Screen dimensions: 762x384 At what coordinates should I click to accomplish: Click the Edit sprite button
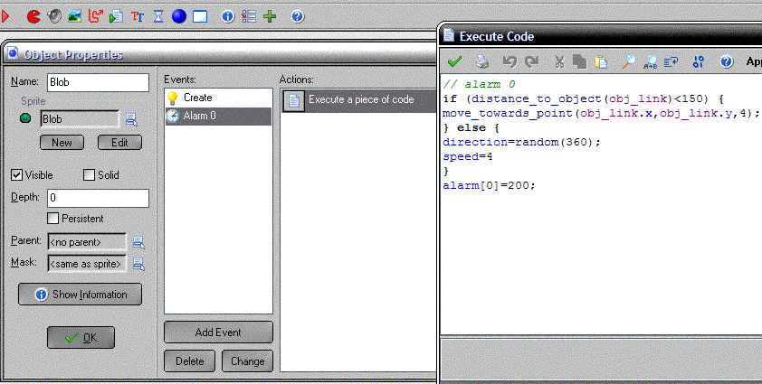point(120,142)
